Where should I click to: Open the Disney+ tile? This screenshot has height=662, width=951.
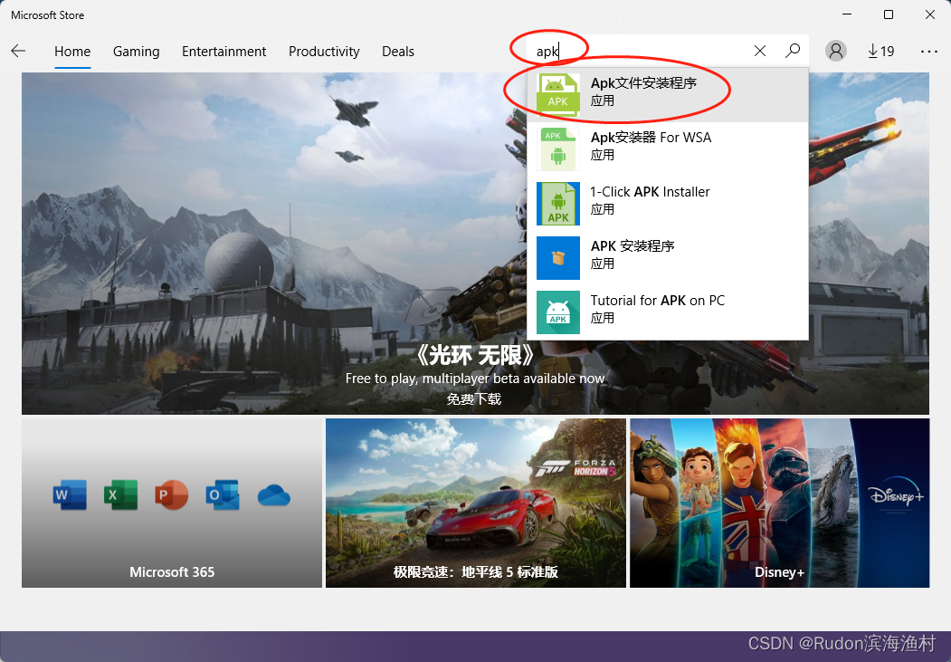point(779,503)
